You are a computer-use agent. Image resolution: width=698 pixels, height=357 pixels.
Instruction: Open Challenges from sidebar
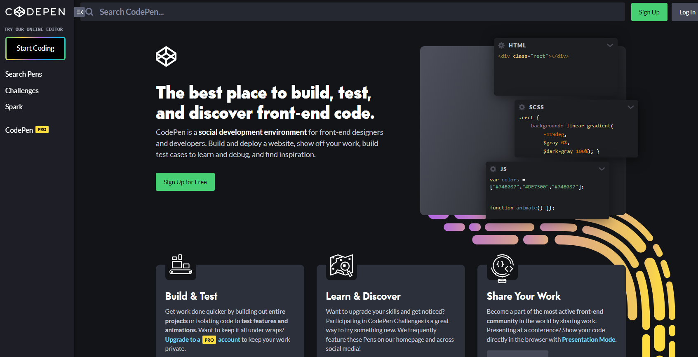pyautogui.click(x=22, y=91)
